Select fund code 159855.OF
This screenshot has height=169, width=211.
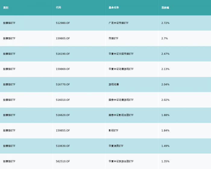click(x=63, y=130)
